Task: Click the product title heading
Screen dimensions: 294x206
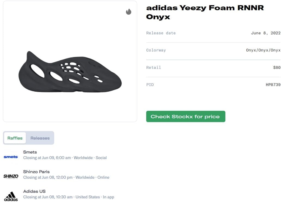Action: pyautogui.click(x=205, y=12)
